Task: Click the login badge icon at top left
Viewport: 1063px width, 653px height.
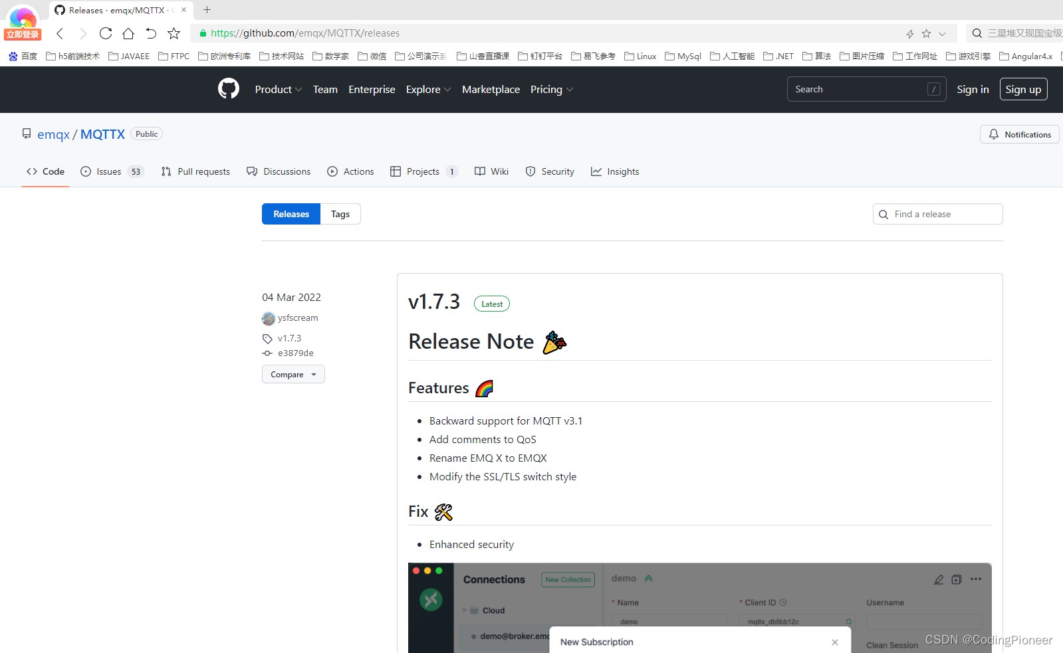Action: [23, 23]
